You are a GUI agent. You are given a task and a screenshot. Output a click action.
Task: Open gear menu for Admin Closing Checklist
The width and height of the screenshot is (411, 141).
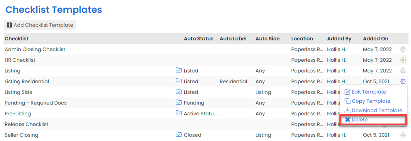[x=403, y=50]
